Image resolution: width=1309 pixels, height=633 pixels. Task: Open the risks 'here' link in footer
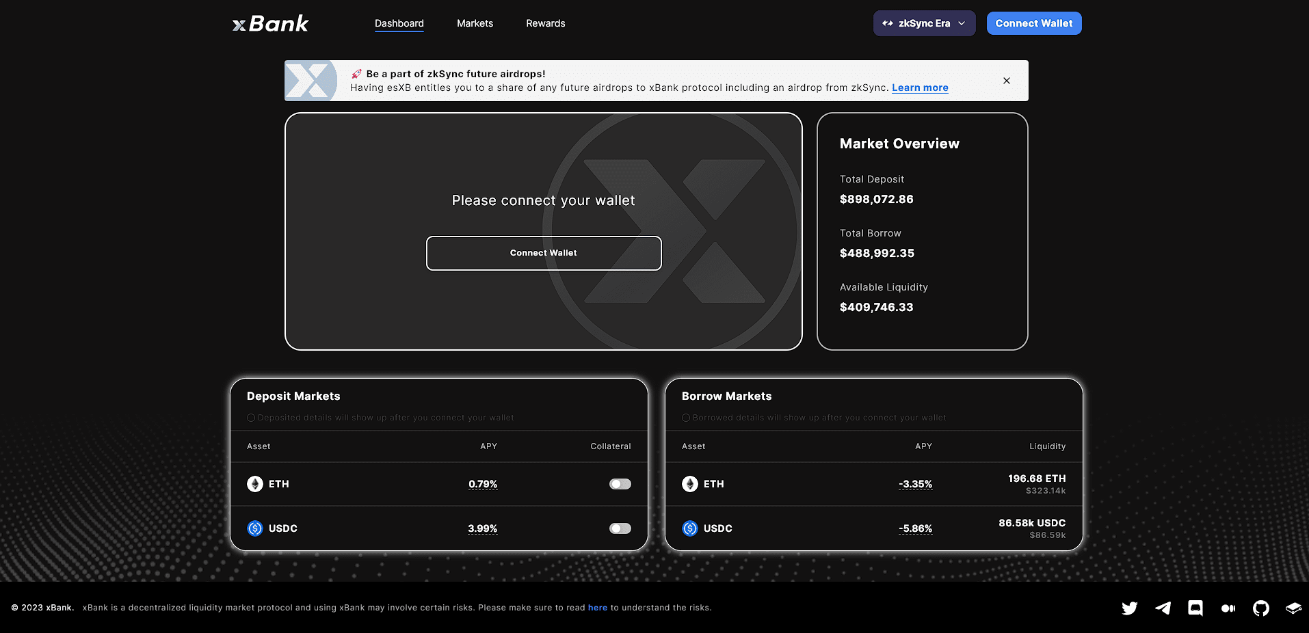598,608
